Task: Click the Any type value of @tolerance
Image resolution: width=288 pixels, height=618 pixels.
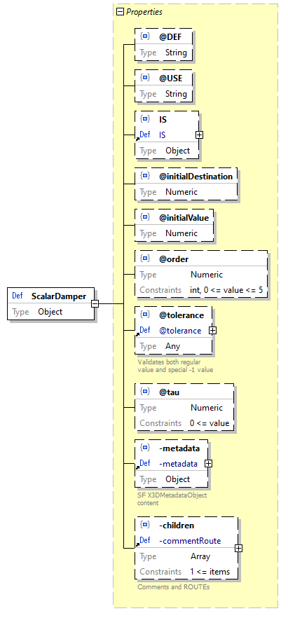Action: click(x=172, y=346)
